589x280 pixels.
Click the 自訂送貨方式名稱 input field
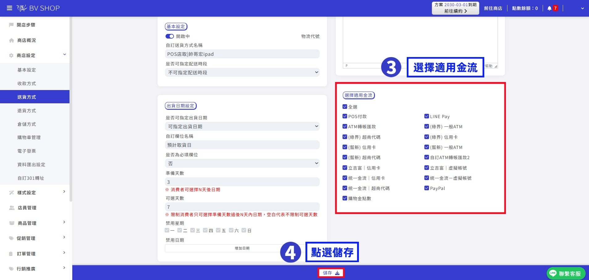point(242,54)
